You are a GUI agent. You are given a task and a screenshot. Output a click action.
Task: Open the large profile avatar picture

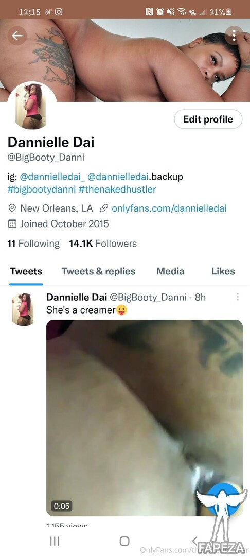[x=32, y=107]
